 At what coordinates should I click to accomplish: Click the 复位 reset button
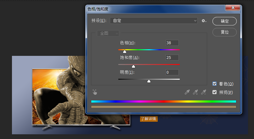[224, 32]
